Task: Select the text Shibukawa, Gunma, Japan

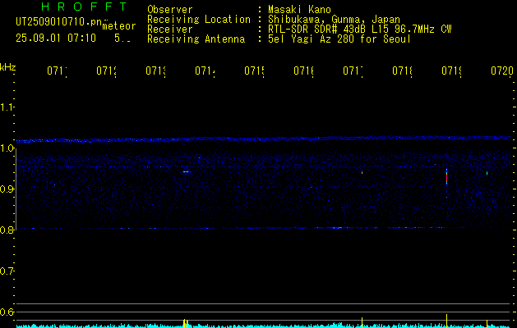Action: coord(334,20)
